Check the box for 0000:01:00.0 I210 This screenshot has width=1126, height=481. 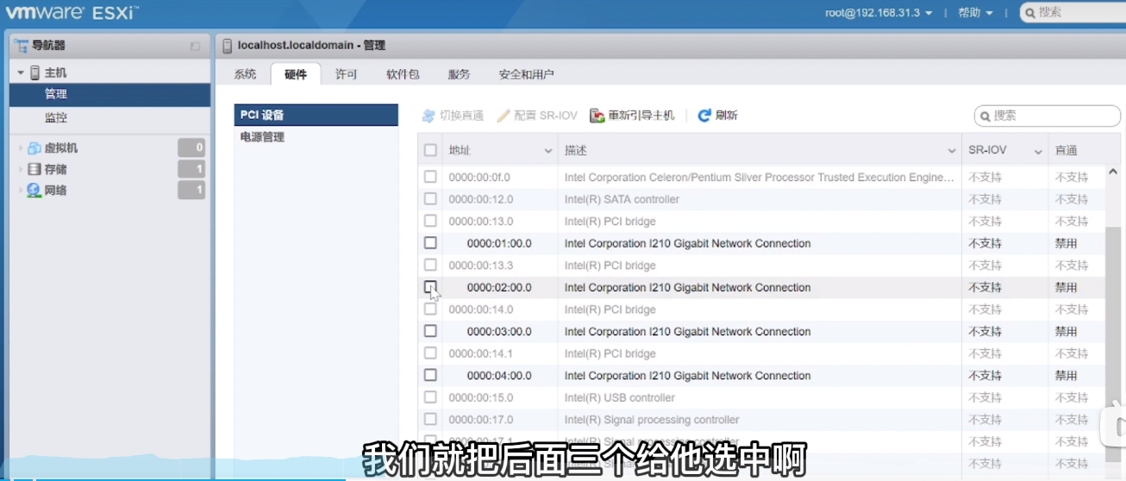[x=430, y=243]
